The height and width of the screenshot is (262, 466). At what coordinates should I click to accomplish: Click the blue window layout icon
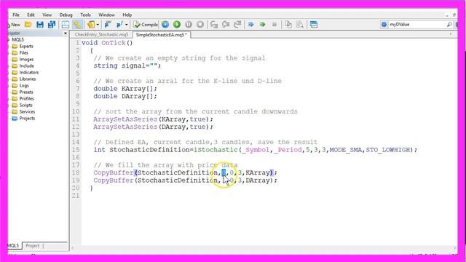[x=314, y=24]
